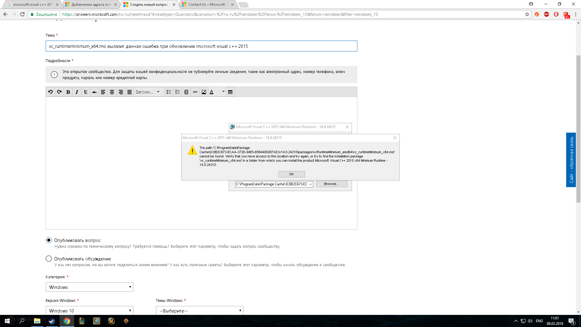Screen dimensions: 581x327
Task: Apply strikethrough formatting
Action: (94, 92)
